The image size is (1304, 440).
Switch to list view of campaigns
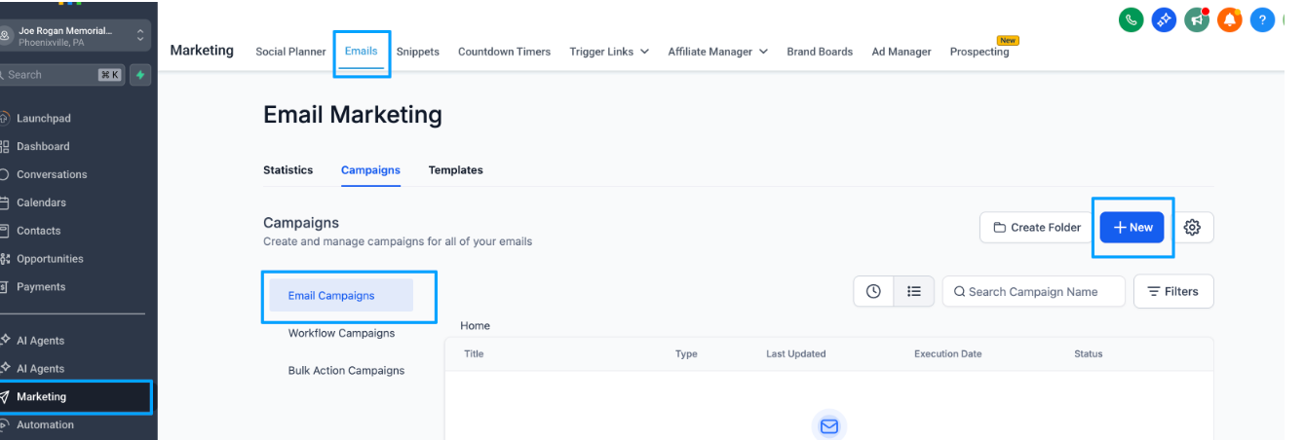(x=914, y=291)
